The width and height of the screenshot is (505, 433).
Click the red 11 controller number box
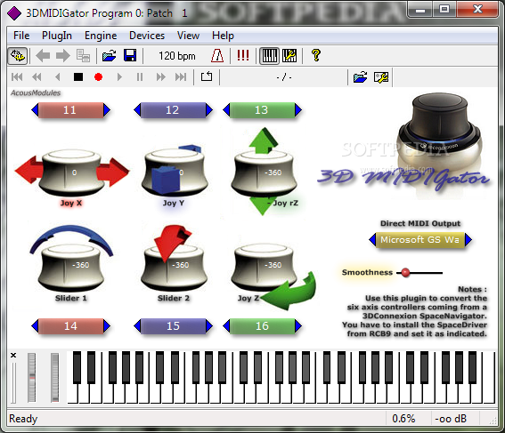[x=70, y=110]
